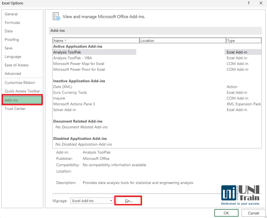Click No Disabled Application Add-ins text
This screenshot has width=267, height=218.
coord(84,144)
